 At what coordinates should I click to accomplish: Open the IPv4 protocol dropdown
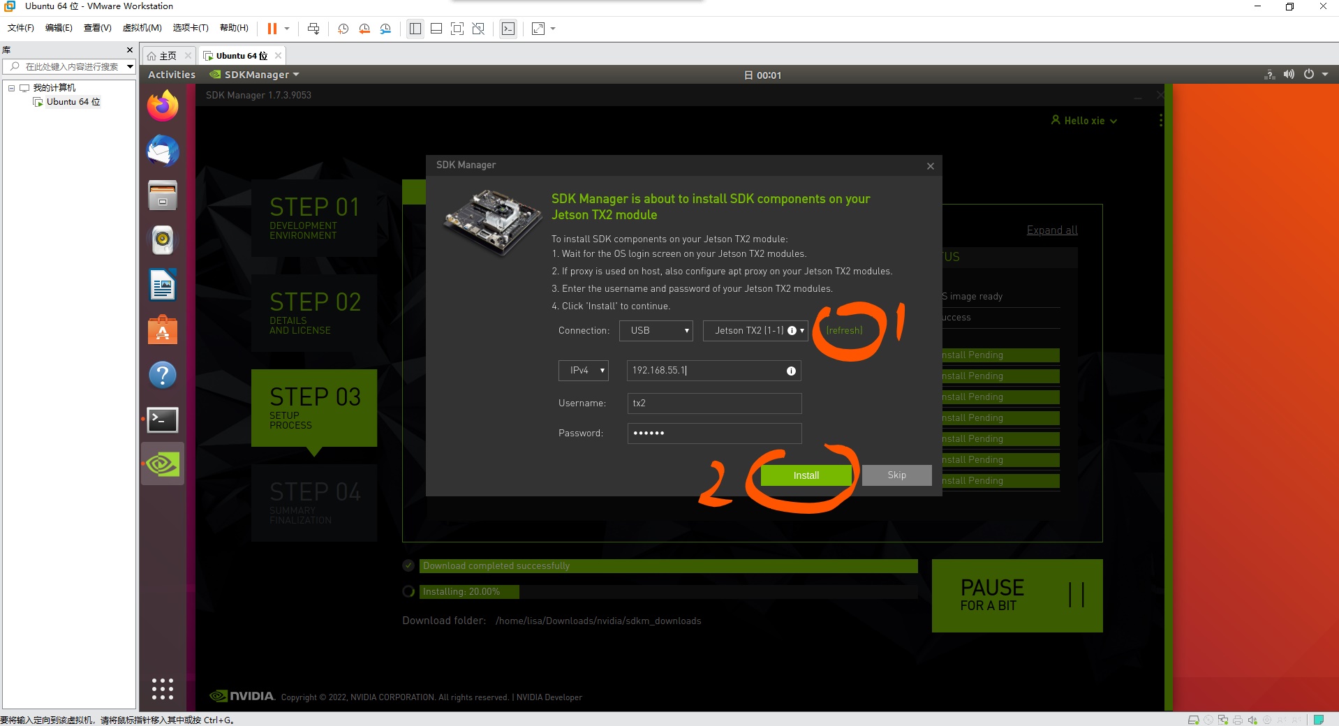[x=583, y=371]
